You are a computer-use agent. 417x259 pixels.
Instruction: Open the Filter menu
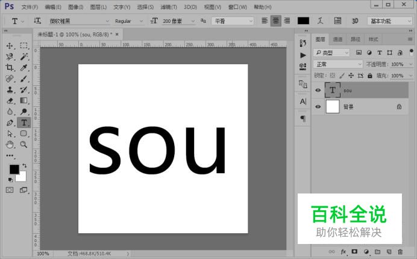[169, 7]
